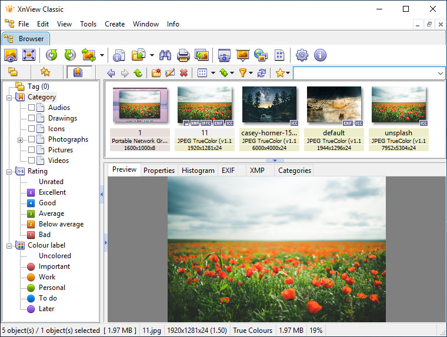
Task: Go back with the left arrow
Action: click(111, 74)
